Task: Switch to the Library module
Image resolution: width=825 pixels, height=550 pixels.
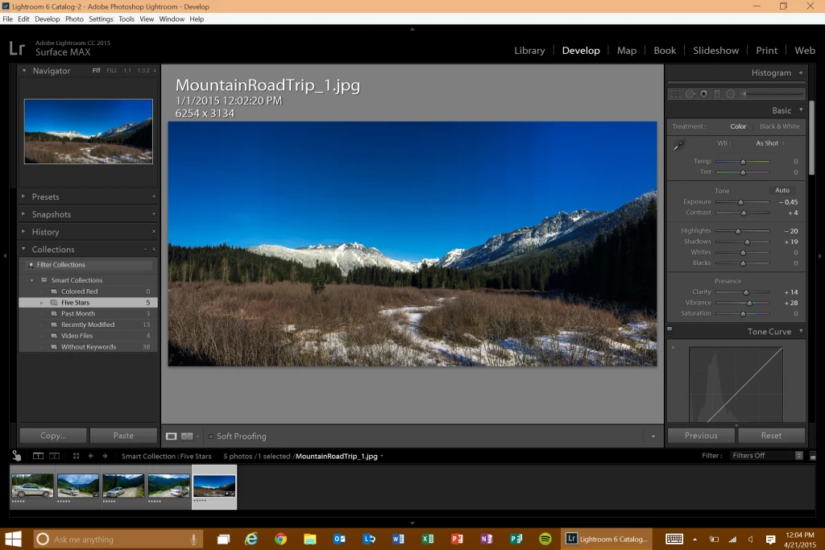Action: pos(529,51)
